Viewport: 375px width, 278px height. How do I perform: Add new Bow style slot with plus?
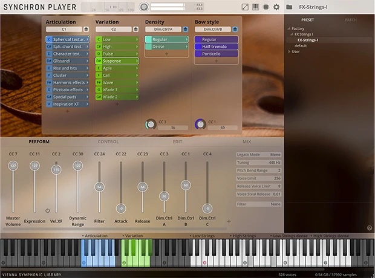[x=216, y=61]
